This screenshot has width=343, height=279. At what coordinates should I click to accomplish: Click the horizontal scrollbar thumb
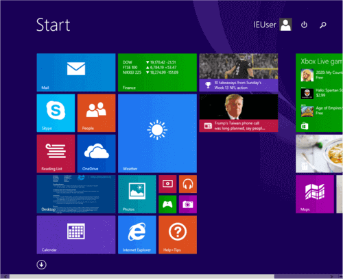(142, 277)
